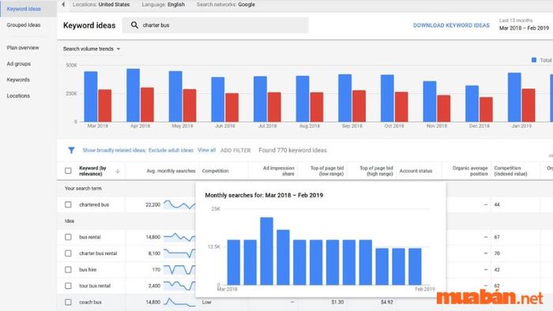Click the blue filter funnel icon

[71, 151]
